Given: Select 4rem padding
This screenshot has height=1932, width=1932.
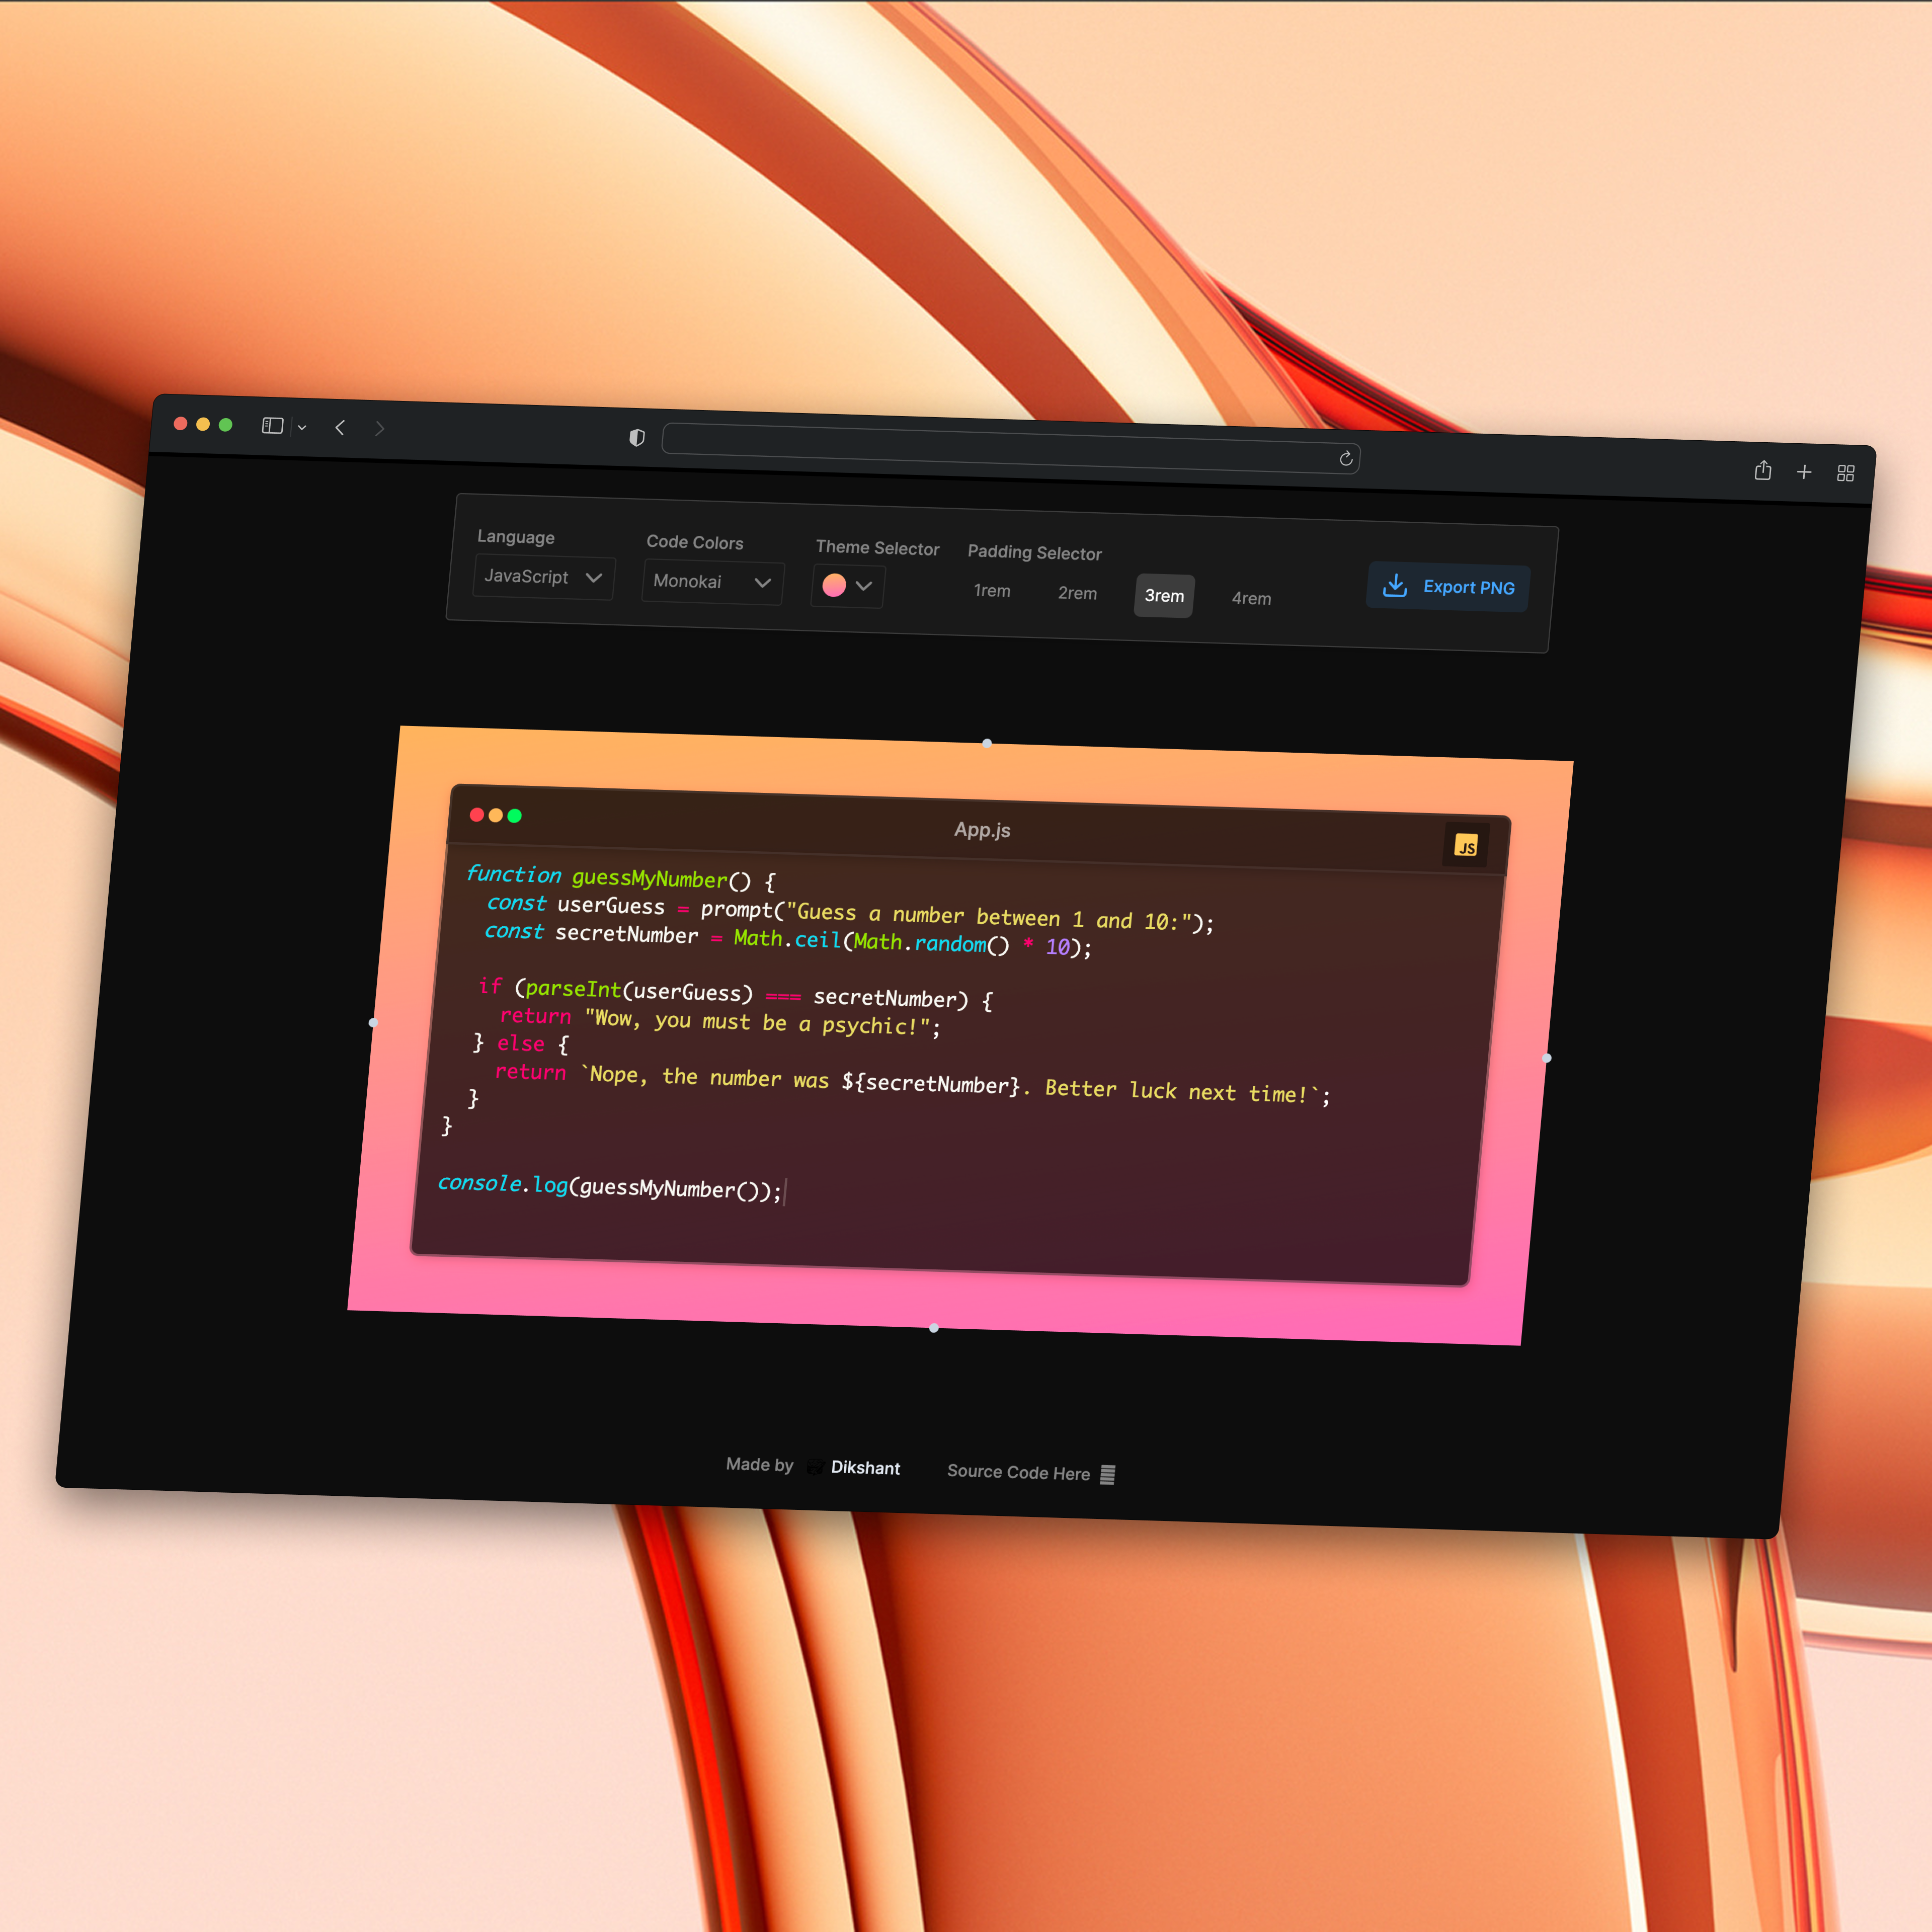Looking at the screenshot, I should [1251, 598].
